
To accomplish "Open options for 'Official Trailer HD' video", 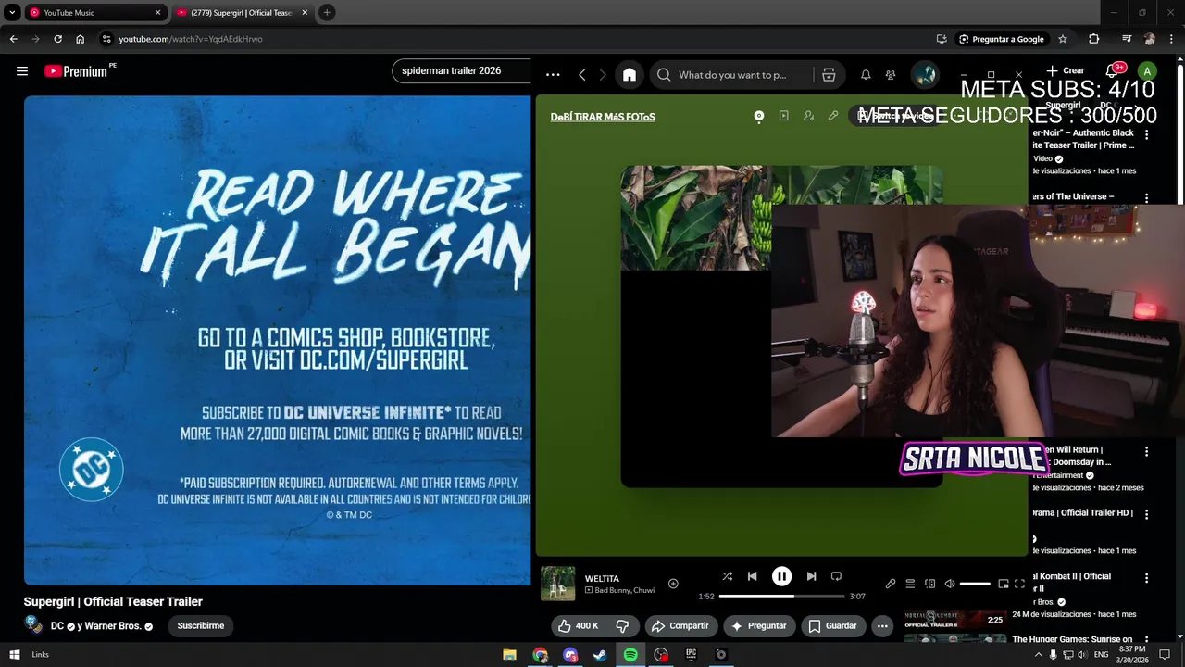I will 1146,514.
